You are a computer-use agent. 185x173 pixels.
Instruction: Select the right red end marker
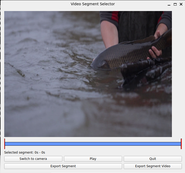tap(181, 144)
